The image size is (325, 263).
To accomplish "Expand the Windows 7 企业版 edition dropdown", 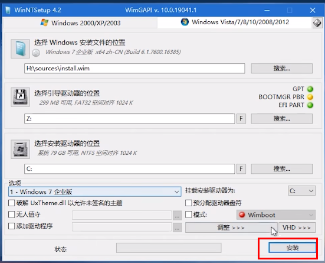I will click(x=95, y=191).
